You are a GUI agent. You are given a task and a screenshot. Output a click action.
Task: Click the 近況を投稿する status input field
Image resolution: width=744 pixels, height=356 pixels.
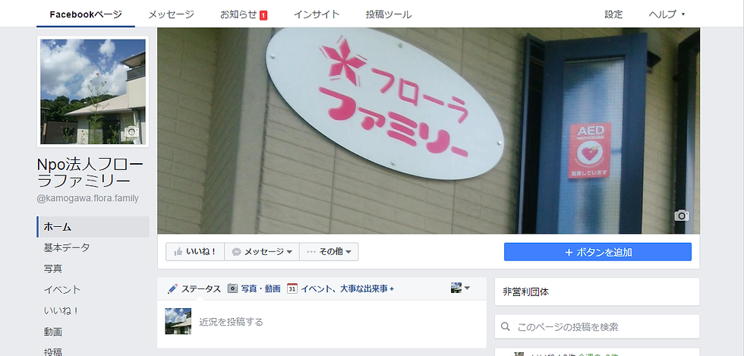pyautogui.click(x=340, y=322)
